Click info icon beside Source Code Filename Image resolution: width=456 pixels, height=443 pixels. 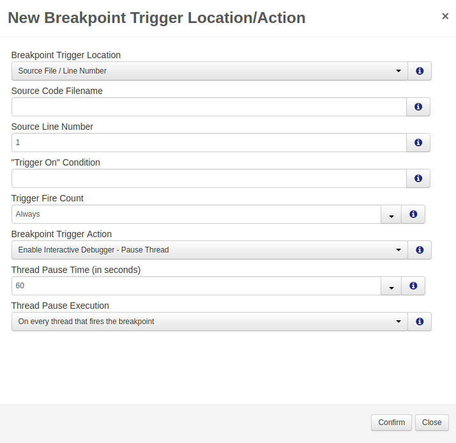click(418, 107)
